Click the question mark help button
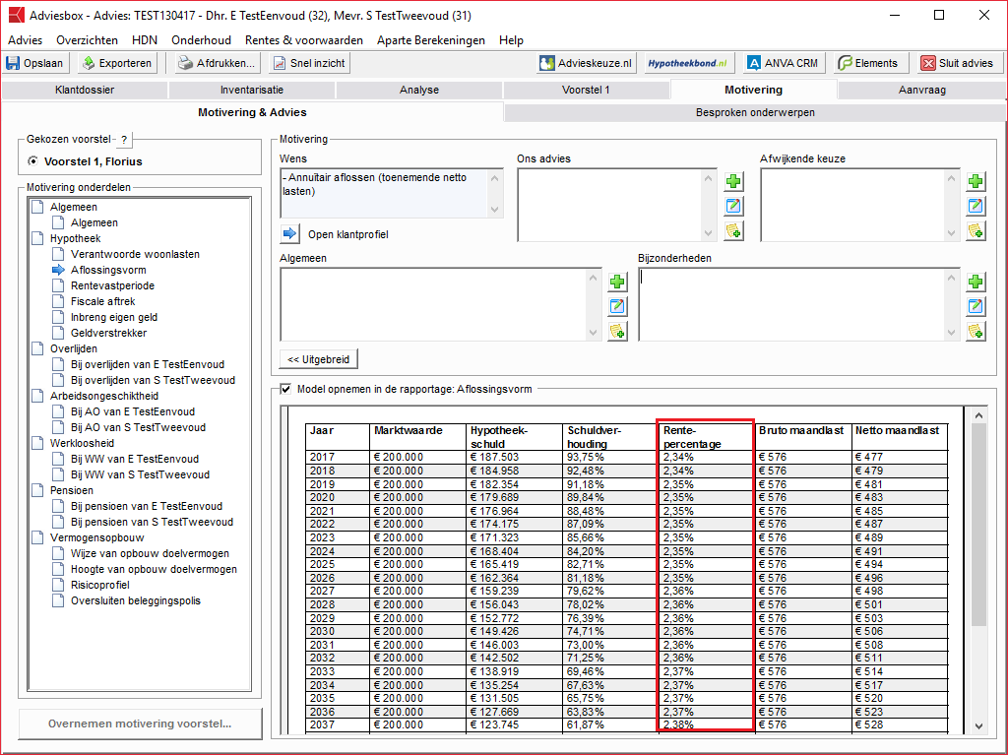This screenshot has width=1008, height=755. click(x=124, y=140)
